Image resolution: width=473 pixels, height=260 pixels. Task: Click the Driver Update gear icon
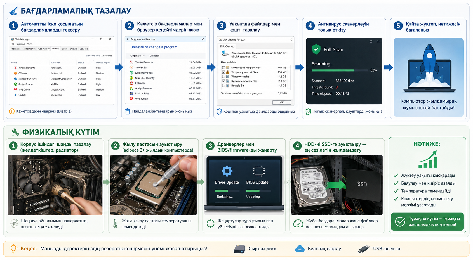227,171
